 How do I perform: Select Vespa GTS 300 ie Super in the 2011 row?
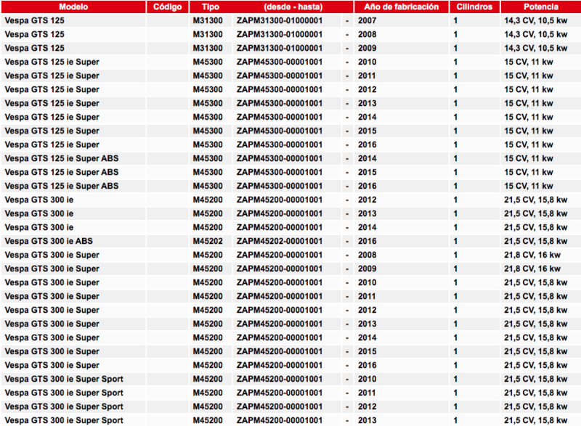click(52, 297)
